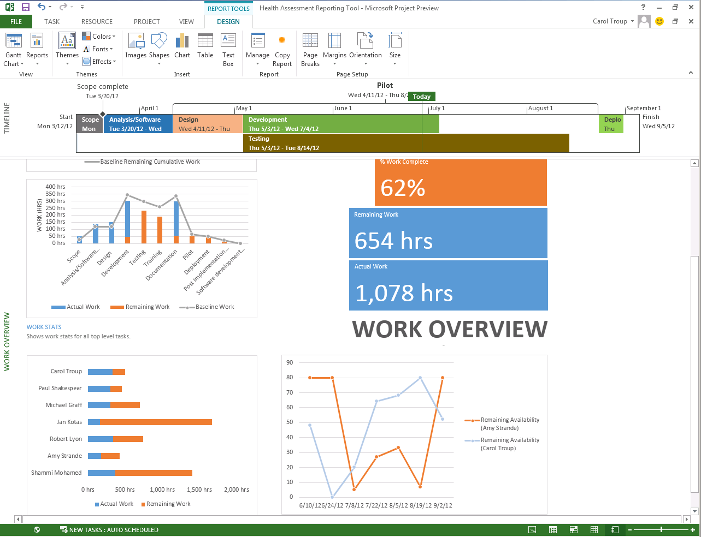Insert a Chart into the report

pos(182,48)
